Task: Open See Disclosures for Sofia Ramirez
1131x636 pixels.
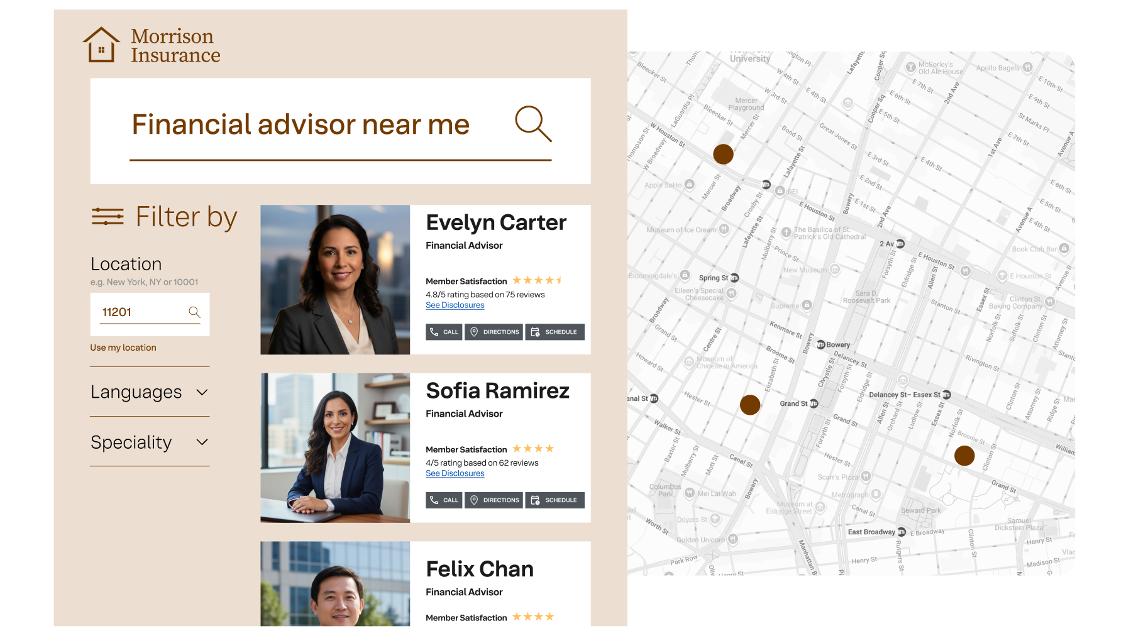Action: pos(455,473)
